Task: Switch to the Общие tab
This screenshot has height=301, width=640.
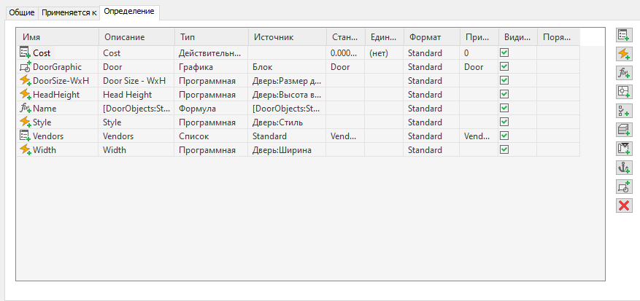Action: (22, 13)
